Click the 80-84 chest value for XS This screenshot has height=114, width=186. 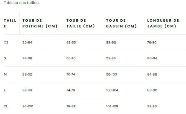pyautogui.click(x=27, y=42)
